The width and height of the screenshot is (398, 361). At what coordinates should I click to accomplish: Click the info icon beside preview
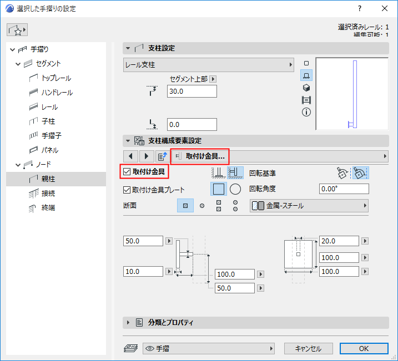coord(306,112)
